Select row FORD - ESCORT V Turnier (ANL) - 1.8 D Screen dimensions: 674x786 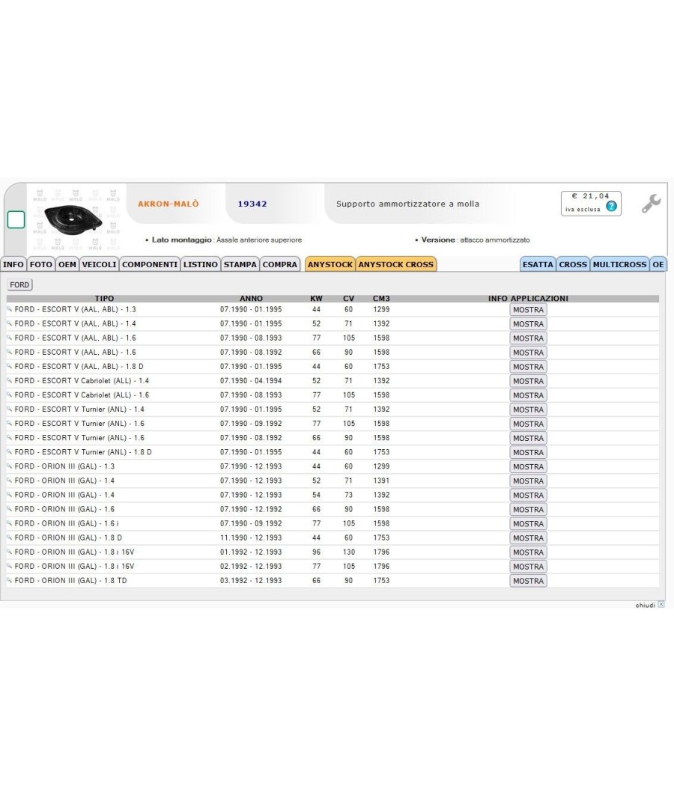point(333,452)
